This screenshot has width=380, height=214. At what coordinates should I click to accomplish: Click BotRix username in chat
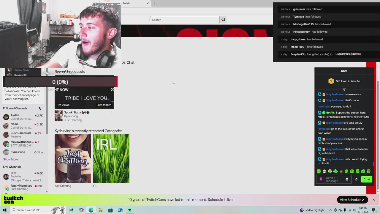tap(330, 113)
